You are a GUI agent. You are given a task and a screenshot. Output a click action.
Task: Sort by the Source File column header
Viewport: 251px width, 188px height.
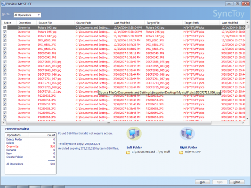[x=56, y=23]
